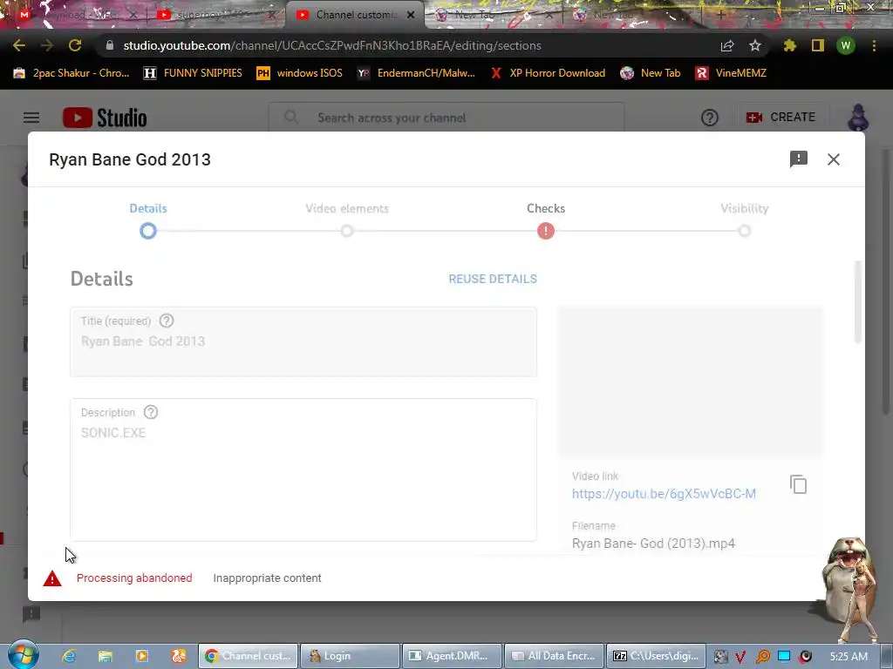This screenshot has height=669, width=893.
Task: Open Internet Explorer from taskbar
Action: pyautogui.click(x=70, y=656)
